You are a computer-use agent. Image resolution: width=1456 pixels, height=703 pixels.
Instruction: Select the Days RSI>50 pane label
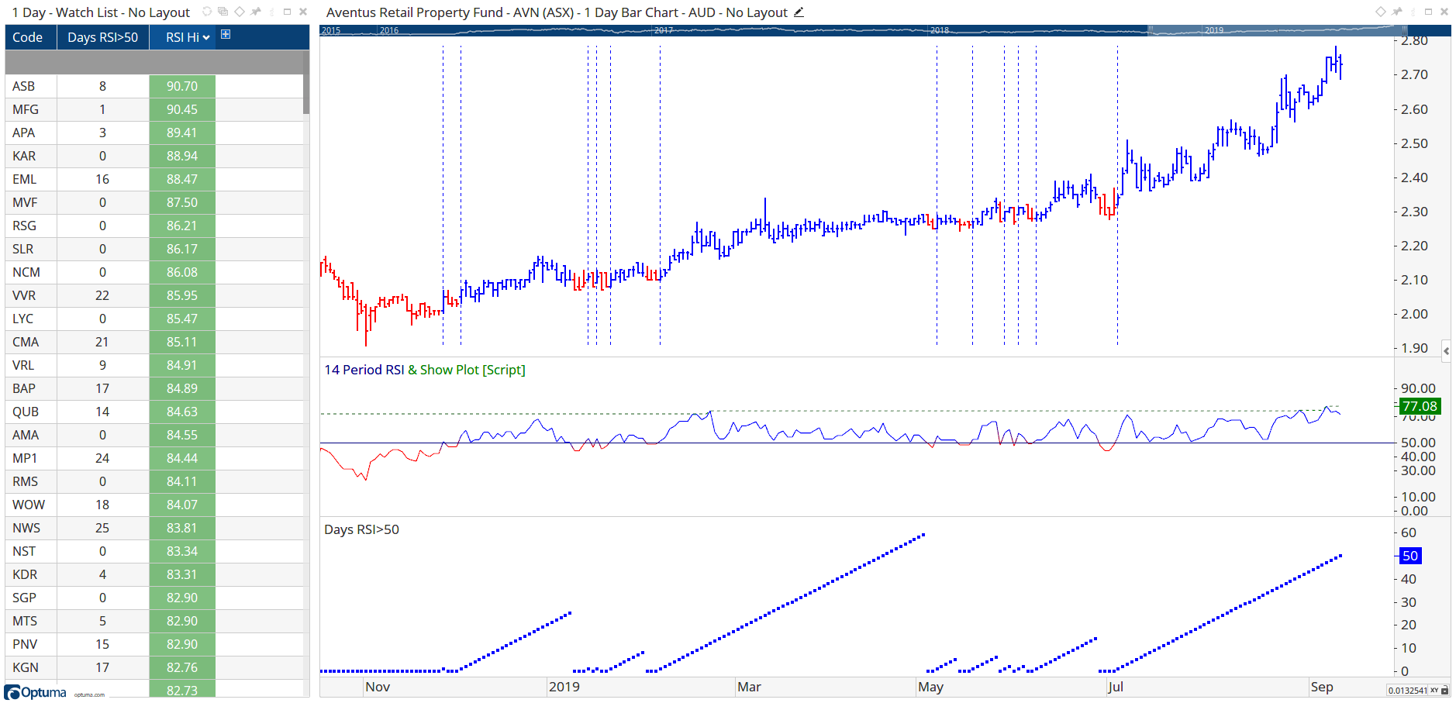[x=361, y=529]
